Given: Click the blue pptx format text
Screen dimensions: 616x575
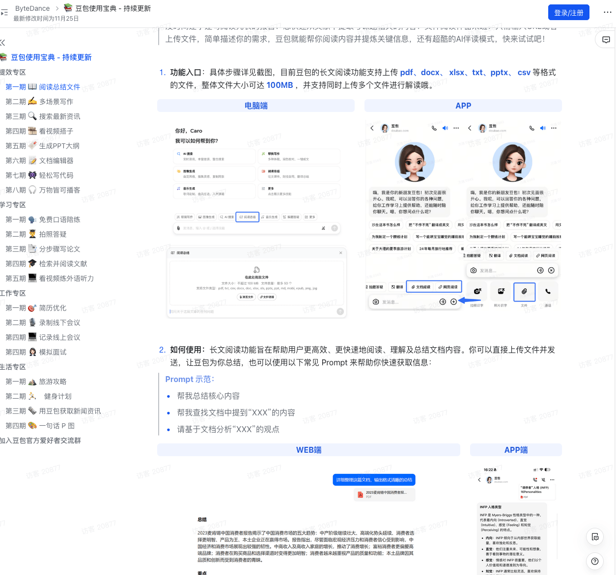Looking at the screenshot, I should coord(499,72).
